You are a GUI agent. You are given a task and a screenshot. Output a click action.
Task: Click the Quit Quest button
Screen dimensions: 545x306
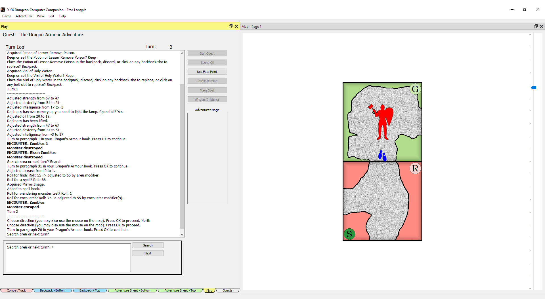pyautogui.click(x=207, y=53)
